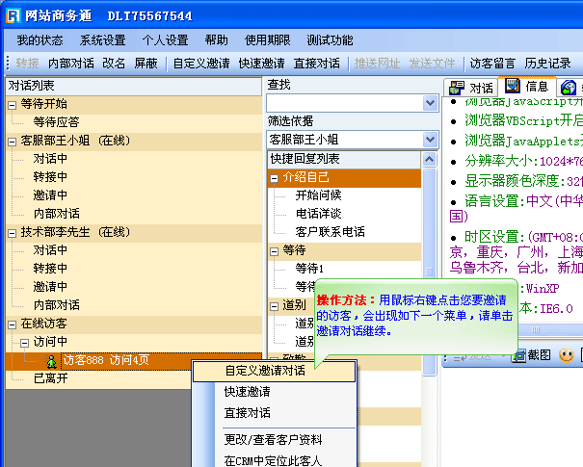This screenshot has height=467, width=583.
Task: Click the green visitor icon for 访客888
Action: pos(51,361)
